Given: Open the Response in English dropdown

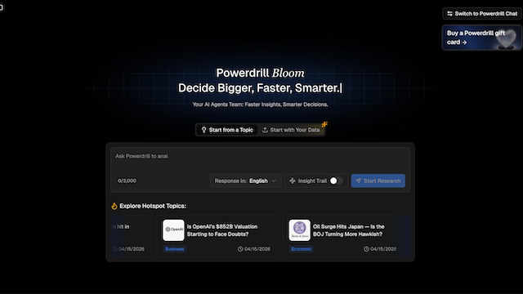Looking at the screenshot, I should click(245, 180).
